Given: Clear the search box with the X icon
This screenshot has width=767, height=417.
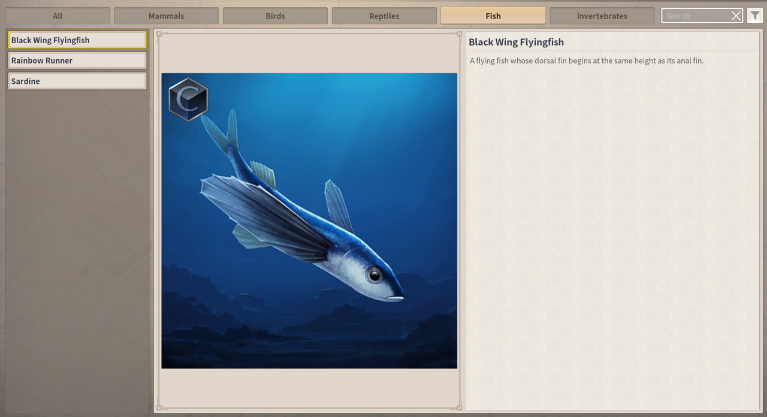Looking at the screenshot, I should click(x=736, y=16).
